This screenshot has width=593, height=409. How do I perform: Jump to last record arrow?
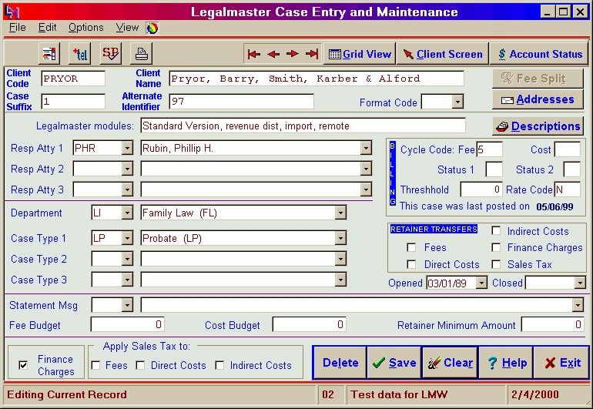click(312, 54)
